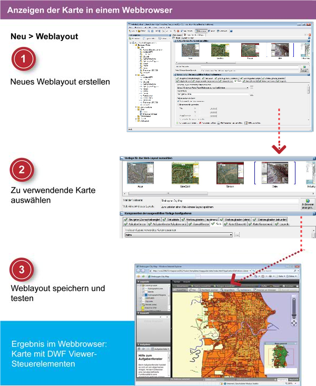Screen dimensions: 316x386
Task: Click the template scrollbar right arrow
Action: [313, 193]
